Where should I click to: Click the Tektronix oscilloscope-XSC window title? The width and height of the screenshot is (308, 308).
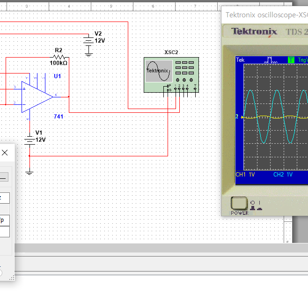tap(267, 15)
